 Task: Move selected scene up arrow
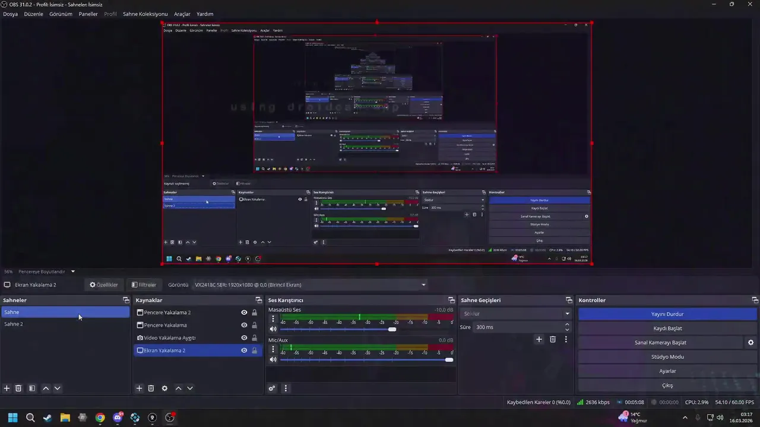[x=46, y=388]
